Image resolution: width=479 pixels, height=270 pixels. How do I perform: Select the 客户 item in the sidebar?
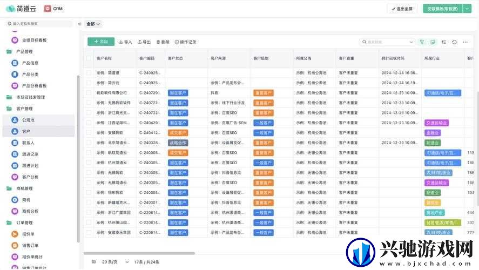click(38, 131)
